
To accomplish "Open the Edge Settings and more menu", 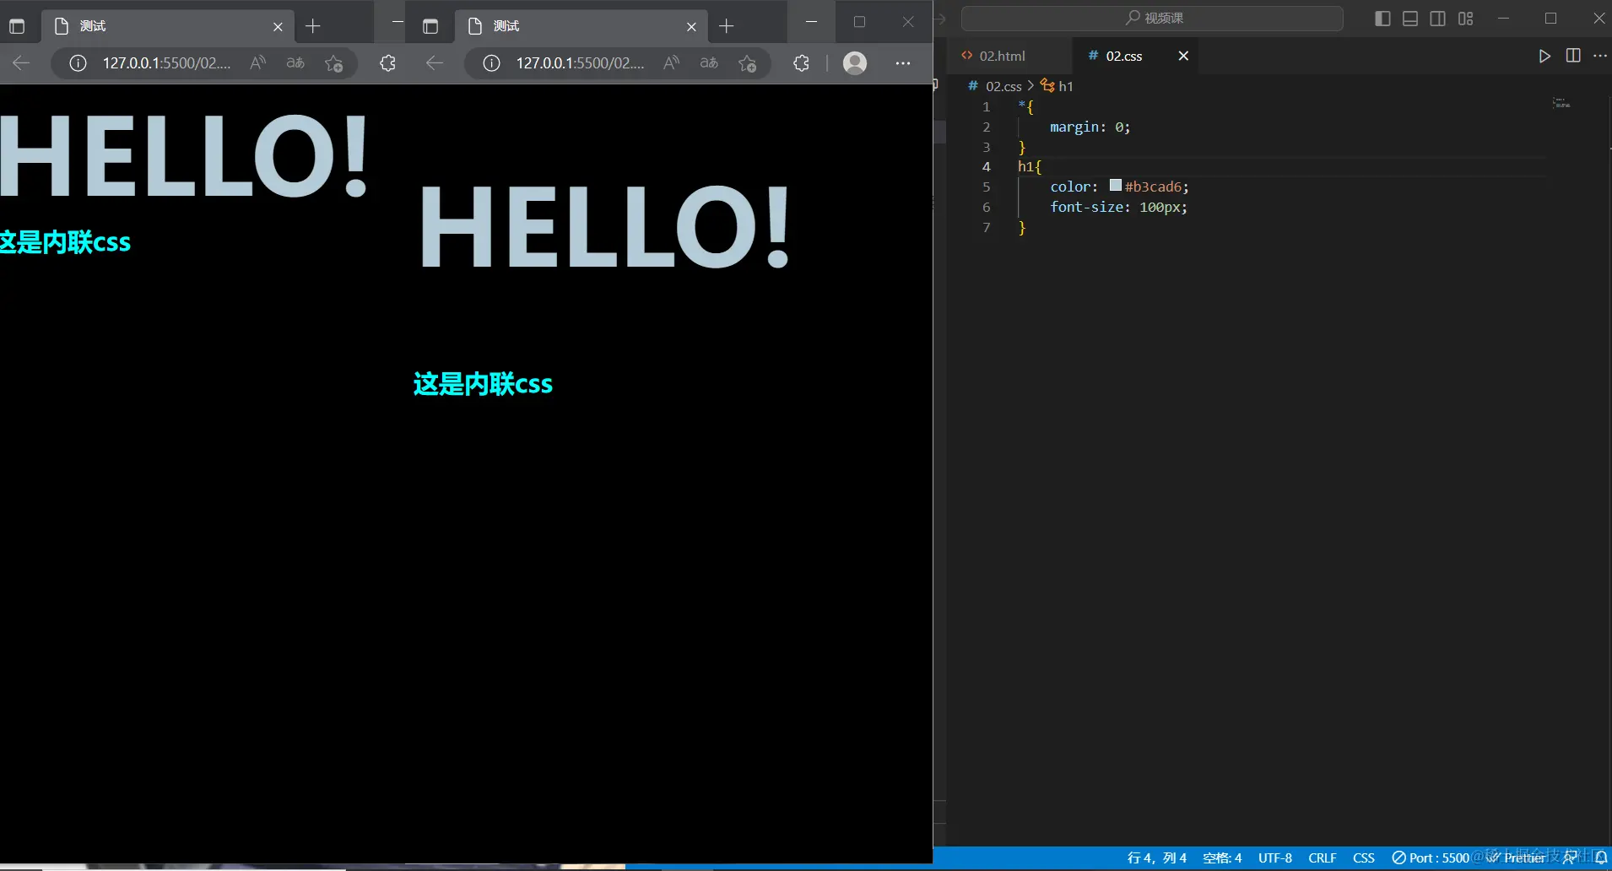I will [x=902, y=63].
